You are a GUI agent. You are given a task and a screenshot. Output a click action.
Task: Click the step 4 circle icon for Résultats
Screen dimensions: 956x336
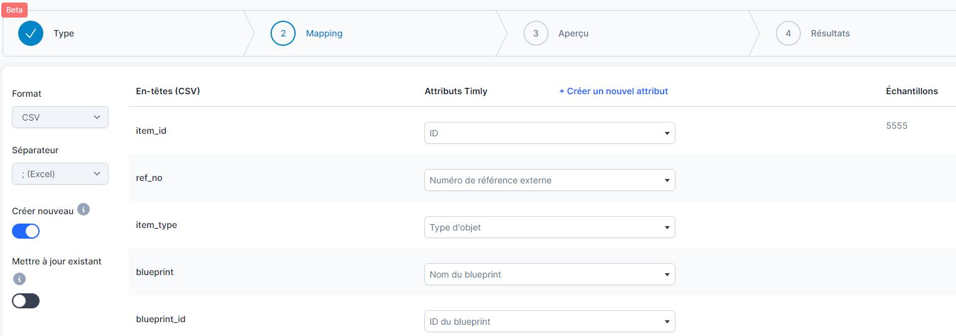pos(788,34)
